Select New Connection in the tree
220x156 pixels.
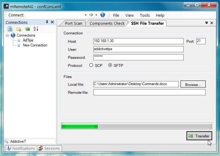[35, 45]
